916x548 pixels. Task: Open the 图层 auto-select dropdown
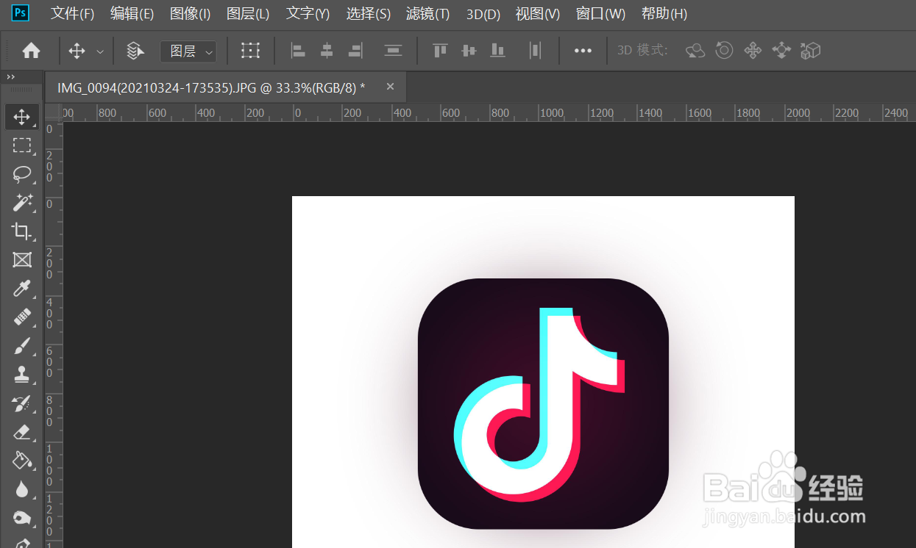(188, 51)
